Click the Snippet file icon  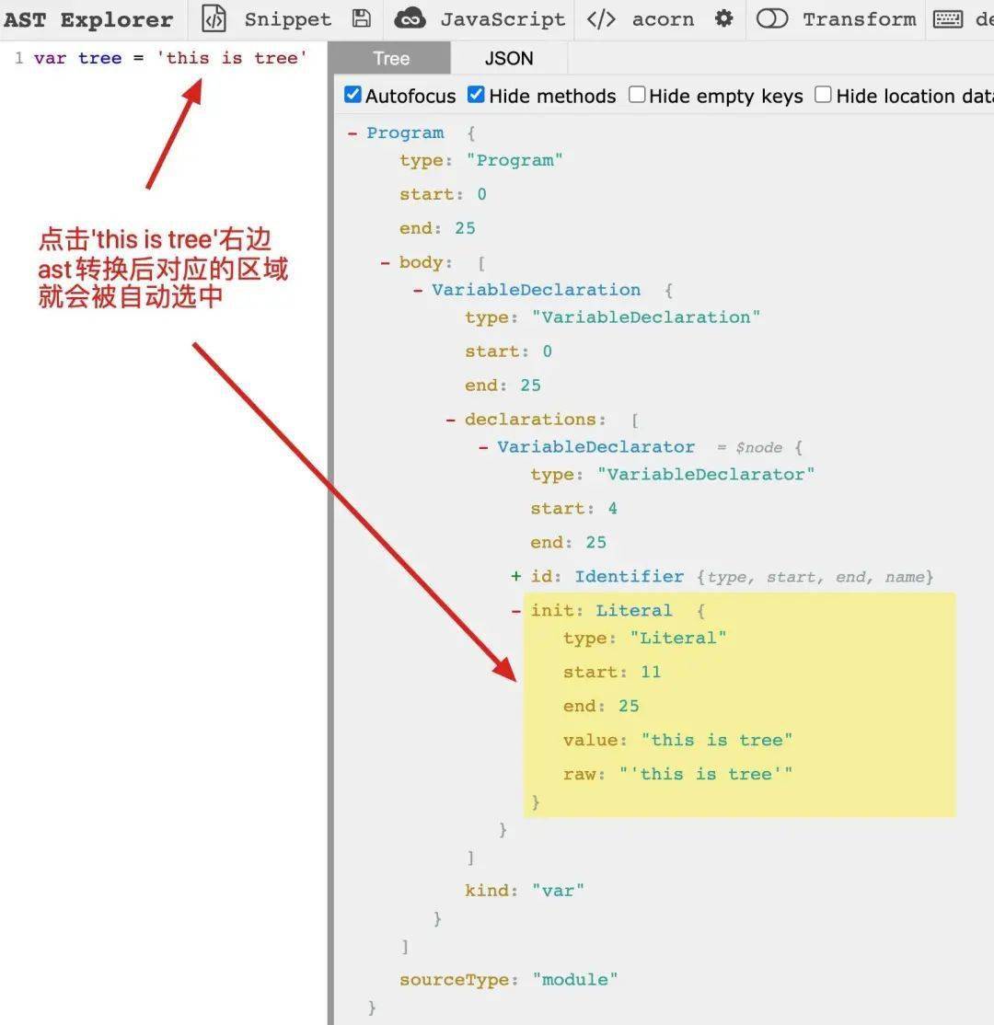tap(214, 19)
